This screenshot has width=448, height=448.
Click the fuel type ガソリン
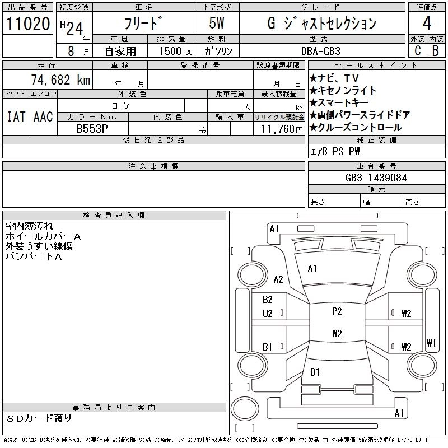tap(218, 51)
